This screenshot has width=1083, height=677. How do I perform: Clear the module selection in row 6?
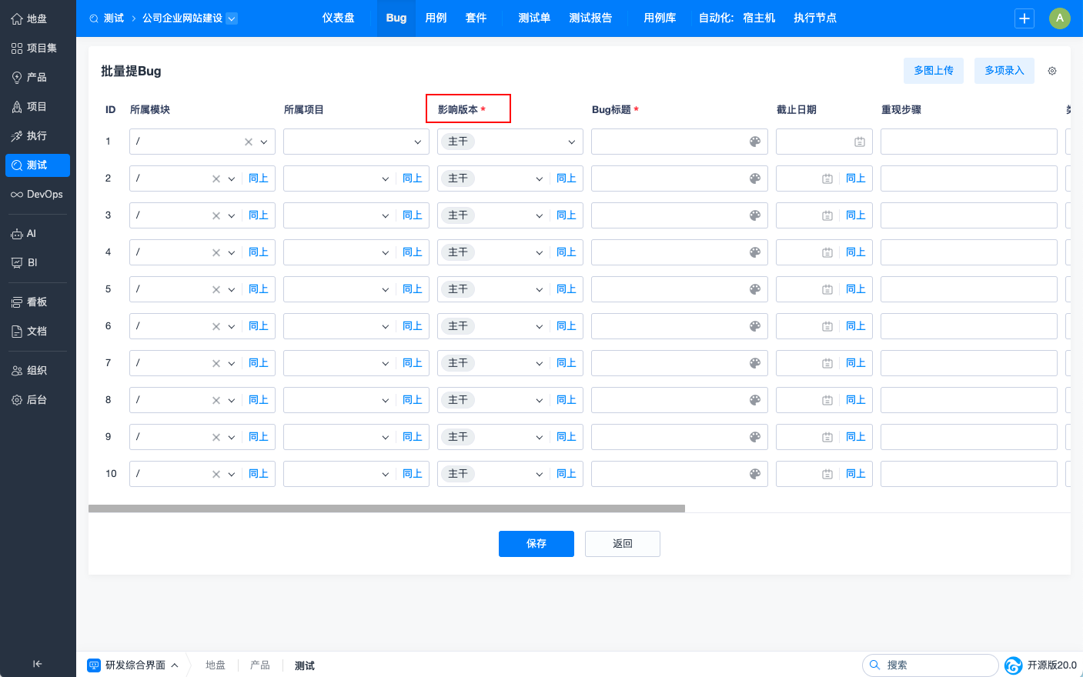click(216, 326)
